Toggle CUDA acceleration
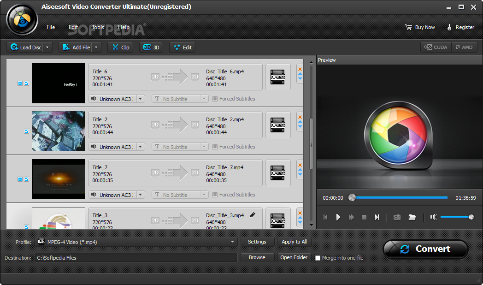483x285 pixels. pyautogui.click(x=436, y=47)
